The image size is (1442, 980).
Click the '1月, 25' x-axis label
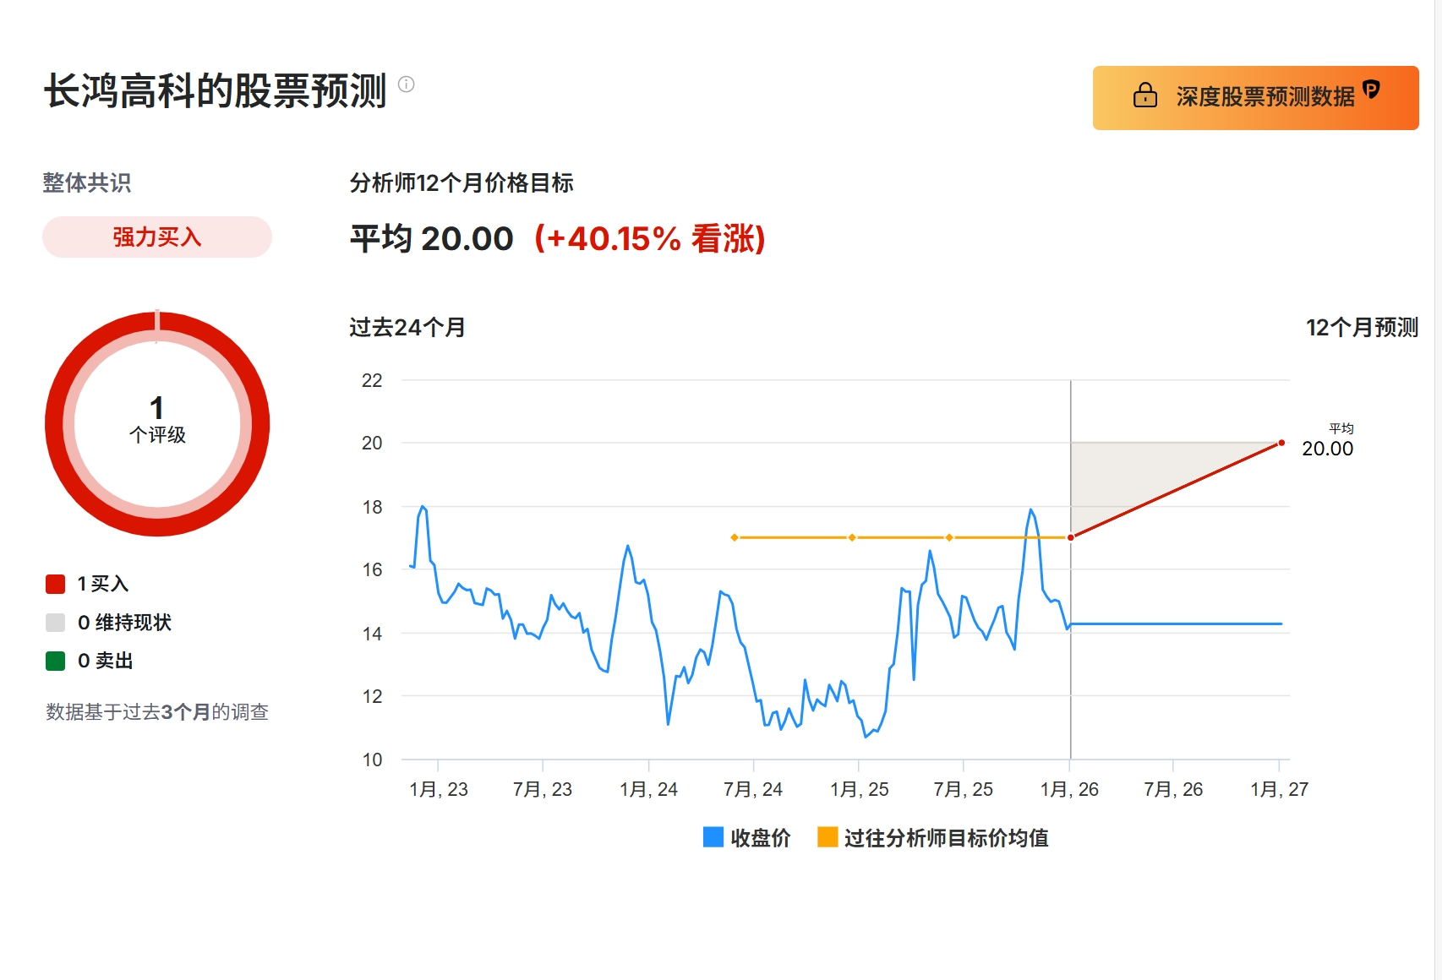click(860, 789)
